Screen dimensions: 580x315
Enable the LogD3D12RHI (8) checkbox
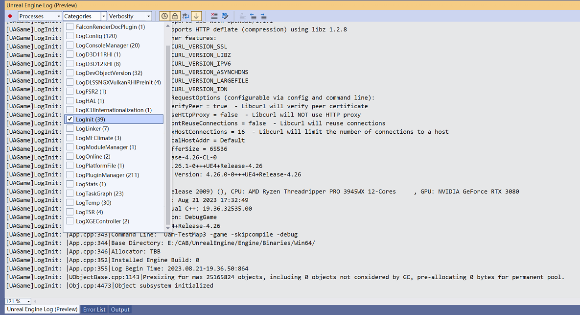[x=70, y=64]
